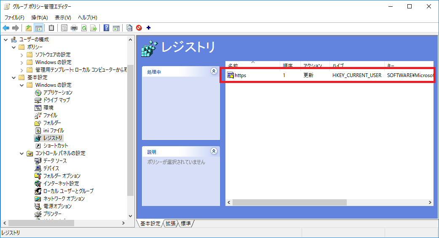Viewport: 439px width, 238px height.
Task: Select the https registry item in the list
Action: 240,75
